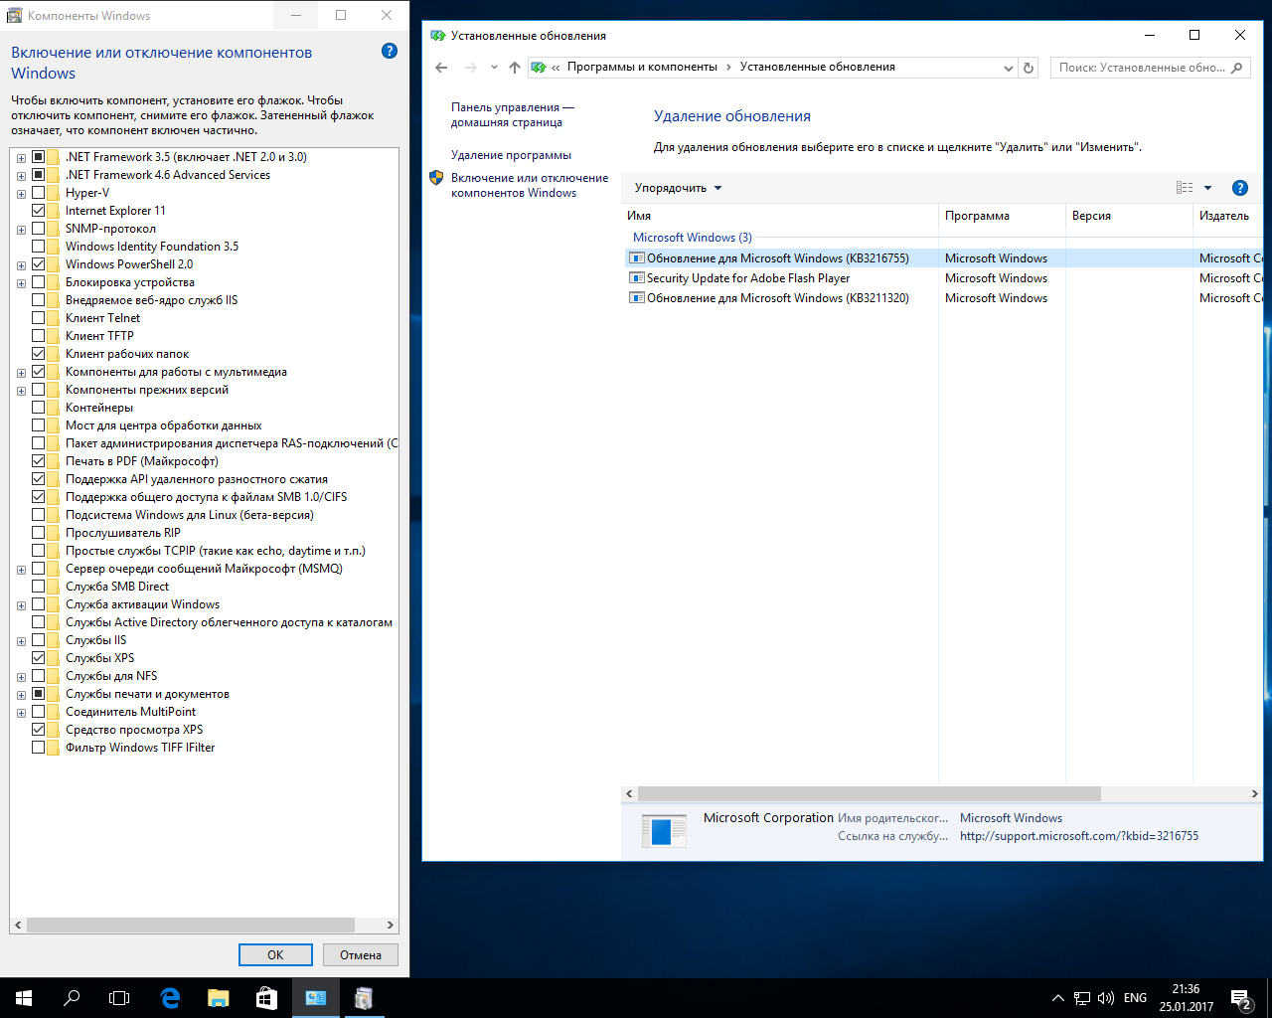Click the change view icon

click(x=1185, y=188)
